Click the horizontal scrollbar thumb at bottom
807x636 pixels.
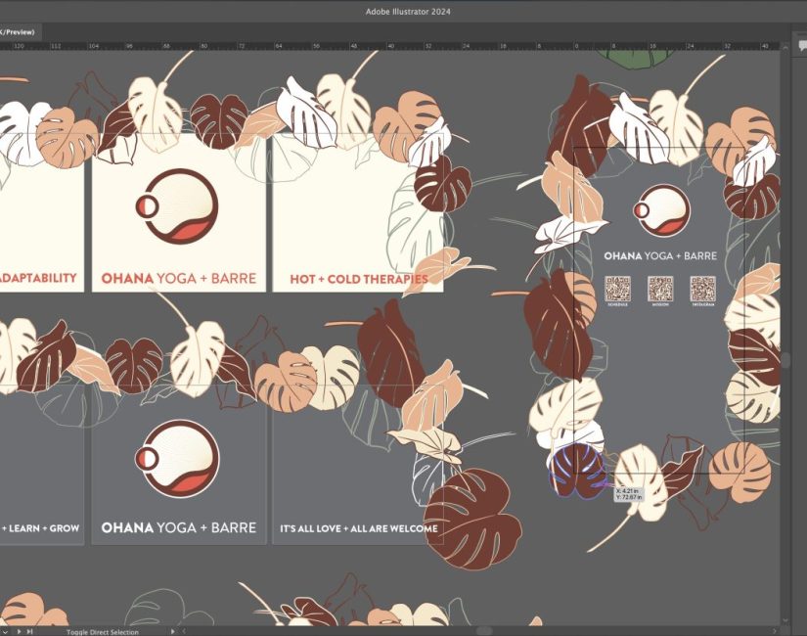click(x=482, y=631)
